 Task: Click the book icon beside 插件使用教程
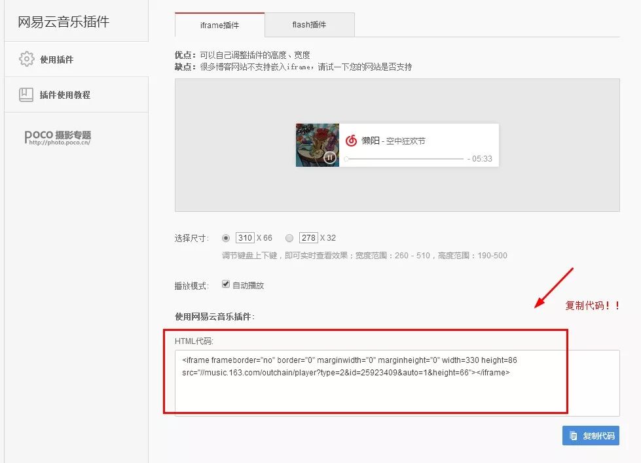click(x=26, y=95)
